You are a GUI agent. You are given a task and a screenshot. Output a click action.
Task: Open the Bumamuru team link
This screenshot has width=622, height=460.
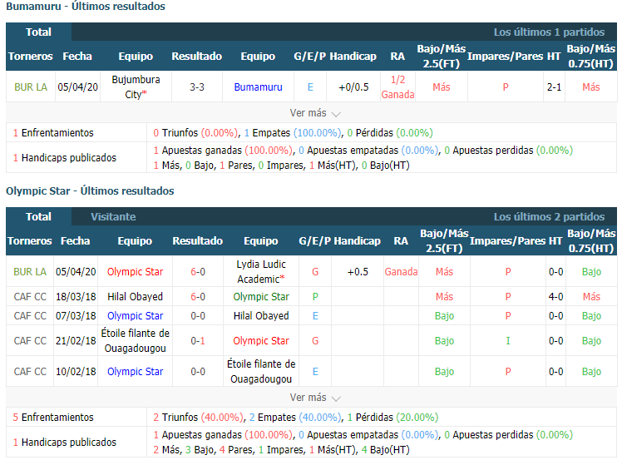[258, 87]
